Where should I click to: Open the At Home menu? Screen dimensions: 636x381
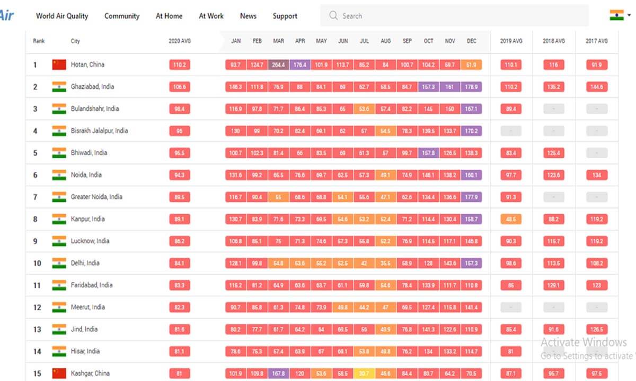coord(169,16)
